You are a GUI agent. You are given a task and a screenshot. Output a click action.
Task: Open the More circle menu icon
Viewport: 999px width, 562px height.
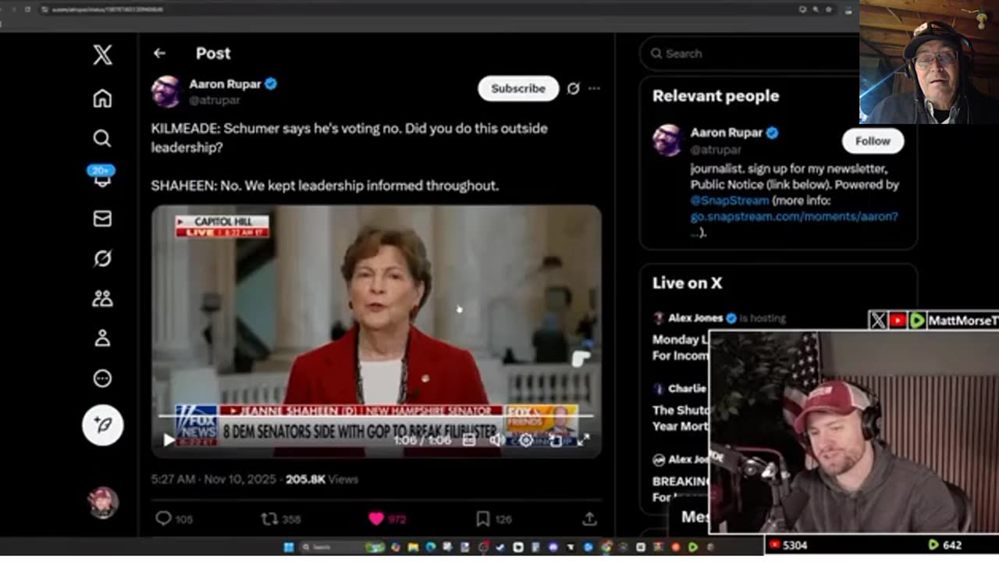coord(102,379)
